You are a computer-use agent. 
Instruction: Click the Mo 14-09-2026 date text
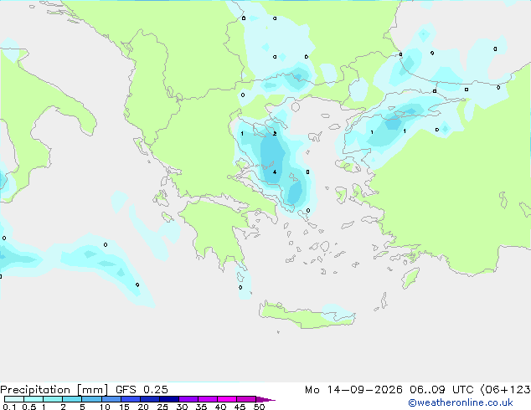point(353,390)
